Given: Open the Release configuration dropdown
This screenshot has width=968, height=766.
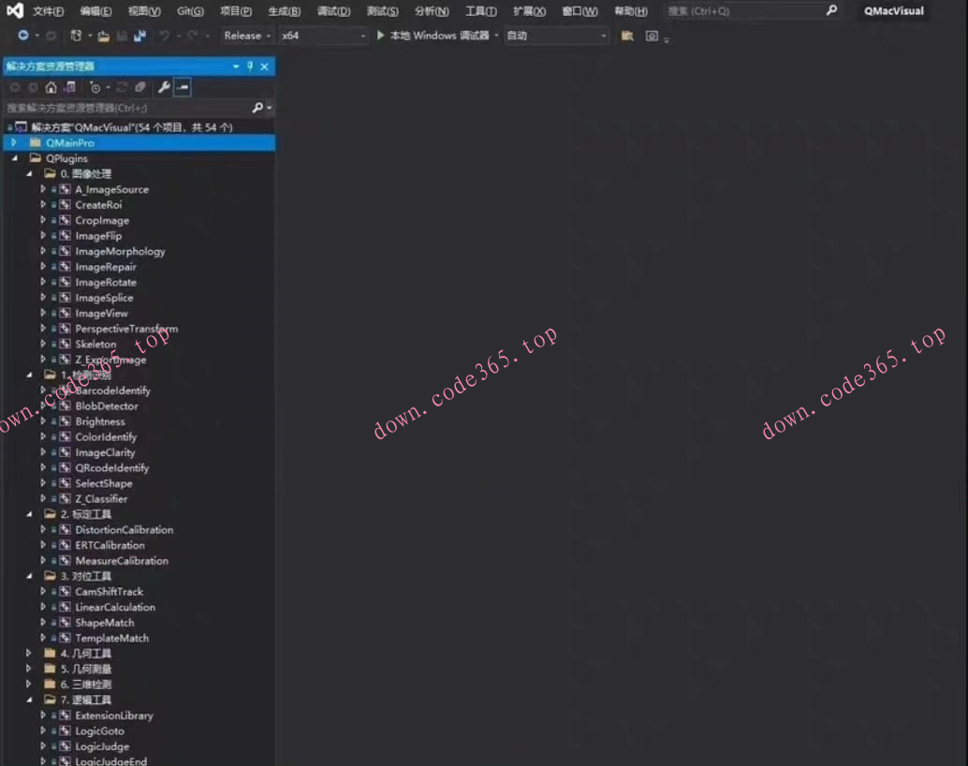Looking at the screenshot, I should coord(247,36).
